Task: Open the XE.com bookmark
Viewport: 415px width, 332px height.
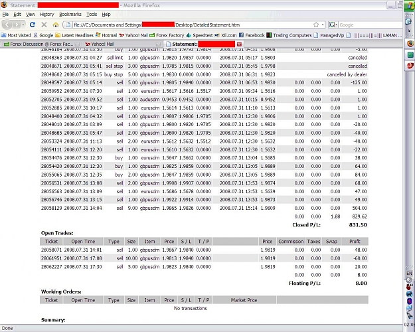Action: coord(226,35)
